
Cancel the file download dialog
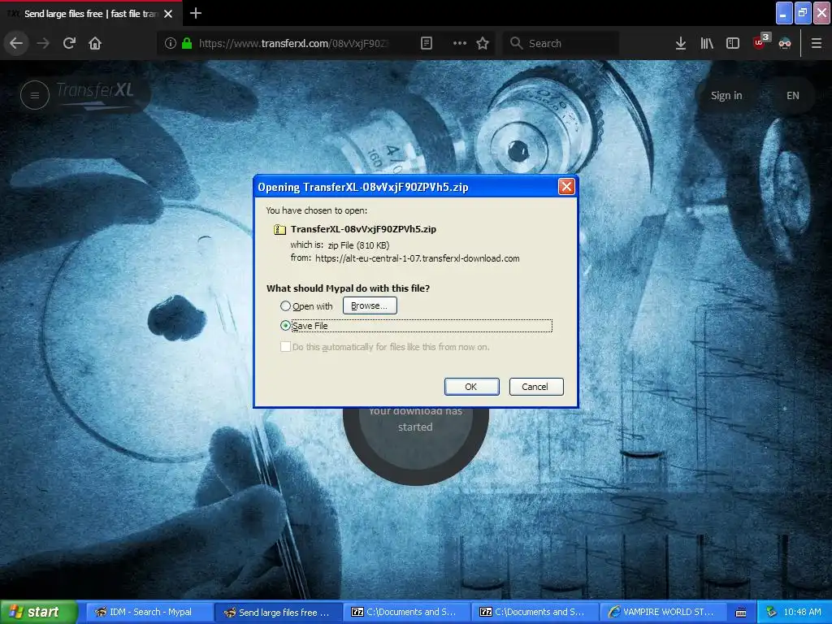coord(536,387)
